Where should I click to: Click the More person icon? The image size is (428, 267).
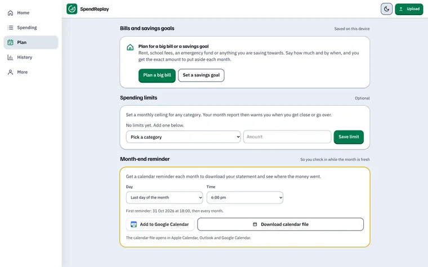10,72
